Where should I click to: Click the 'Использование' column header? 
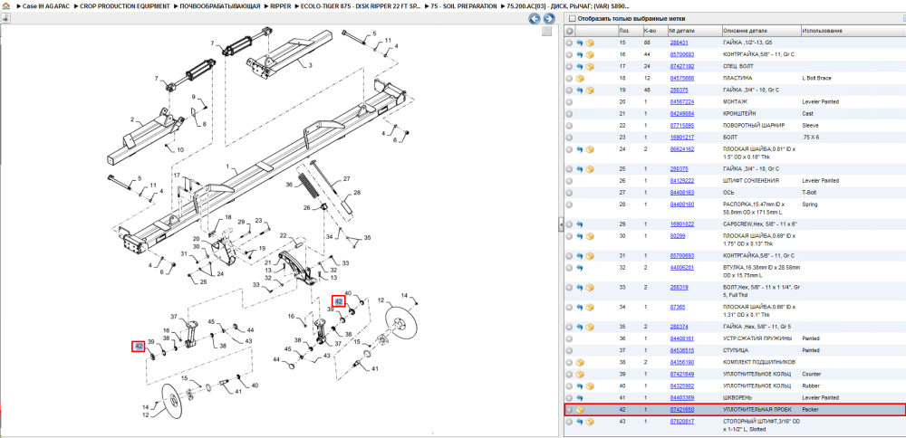click(823, 31)
